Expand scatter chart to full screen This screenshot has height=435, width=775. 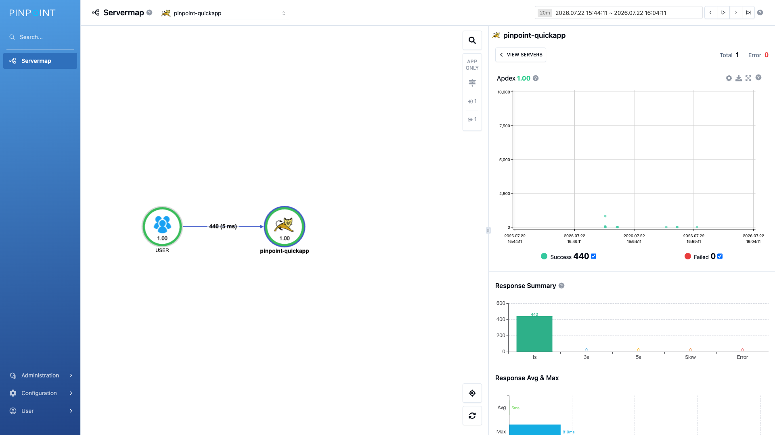pyautogui.click(x=748, y=78)
